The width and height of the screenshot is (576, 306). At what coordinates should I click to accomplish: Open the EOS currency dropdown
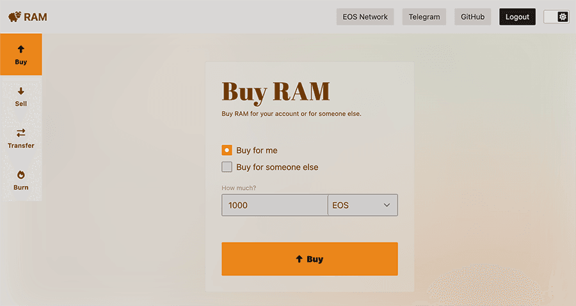tap(362, 205)
